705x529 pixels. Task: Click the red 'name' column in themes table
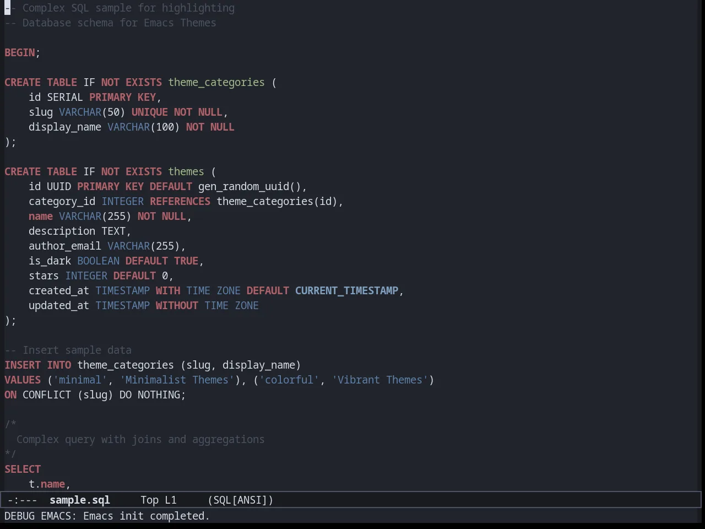41,216
